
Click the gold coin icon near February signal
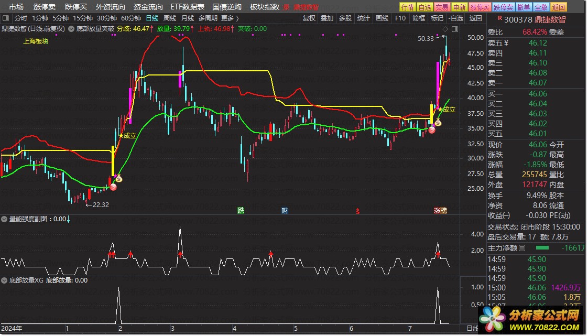(119, 179)
